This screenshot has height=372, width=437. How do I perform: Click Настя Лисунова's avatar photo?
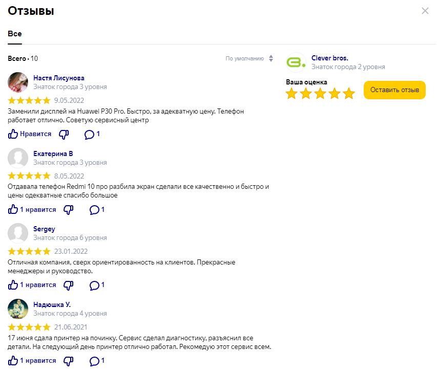18,82
